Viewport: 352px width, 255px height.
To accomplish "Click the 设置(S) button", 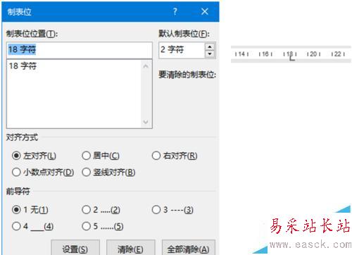I will [x=75, y=248].
